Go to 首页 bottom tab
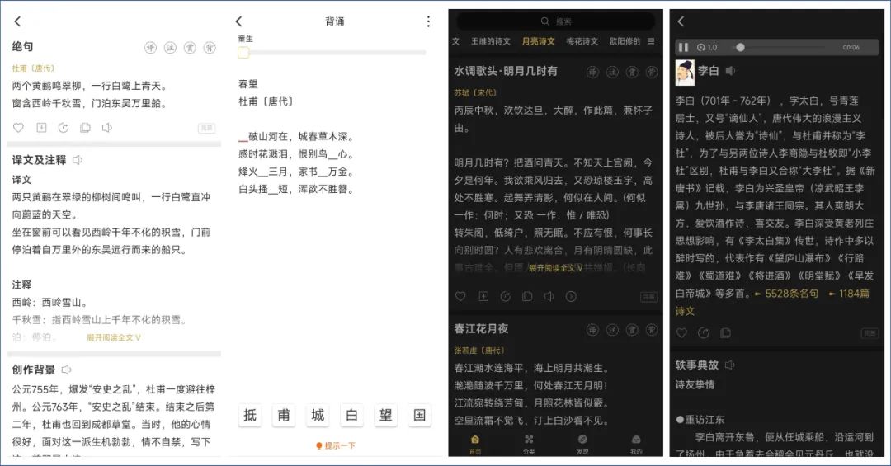Screen dimensions: 891x466 tap(475, 444)
